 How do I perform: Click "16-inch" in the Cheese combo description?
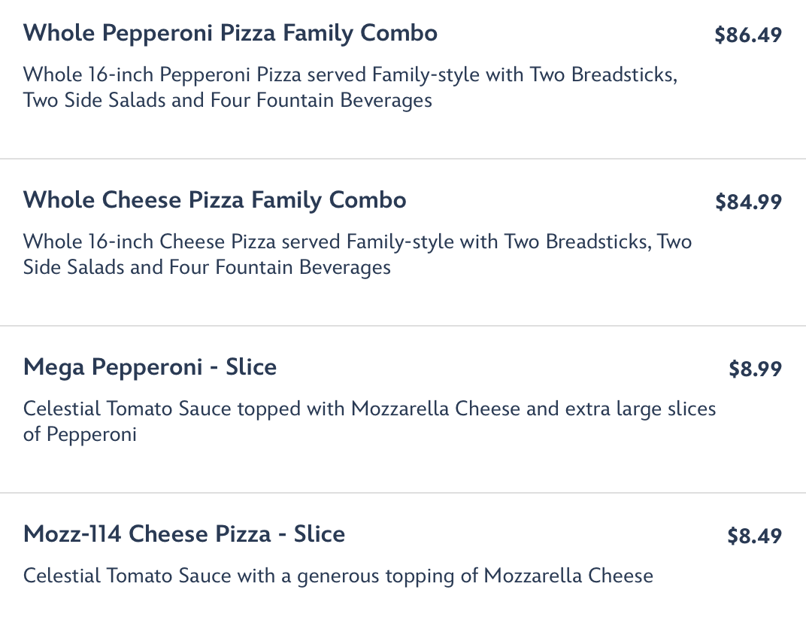(x=119, y=242)
